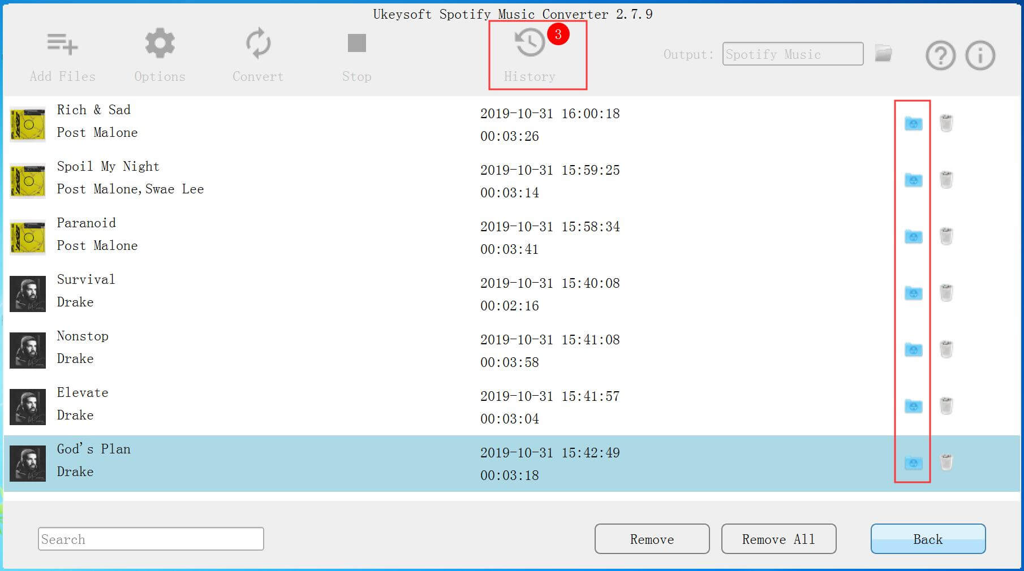1024x571 pixels.
Task: Open the History clock icon
Action: (530, 42)
